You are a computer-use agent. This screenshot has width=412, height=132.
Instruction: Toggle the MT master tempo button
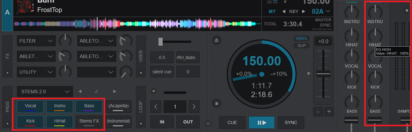(272, 12)
